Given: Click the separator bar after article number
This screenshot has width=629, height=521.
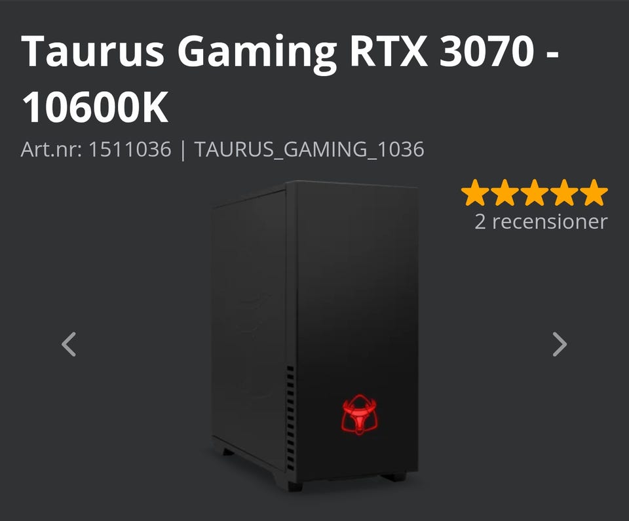Looking at the screenshot, I should coord(183,149).
